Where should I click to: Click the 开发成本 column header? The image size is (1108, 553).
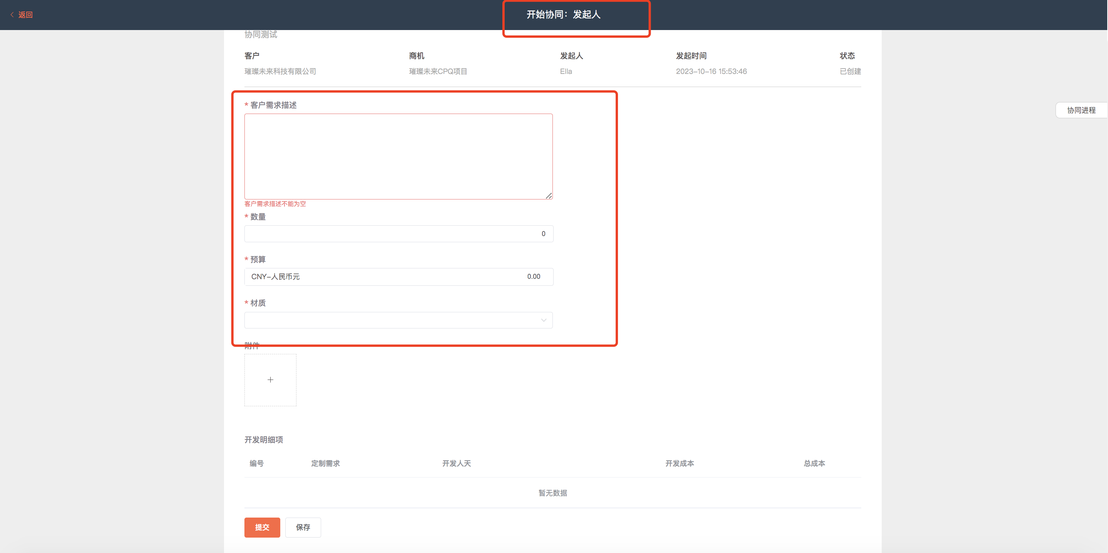pos(679,463)
